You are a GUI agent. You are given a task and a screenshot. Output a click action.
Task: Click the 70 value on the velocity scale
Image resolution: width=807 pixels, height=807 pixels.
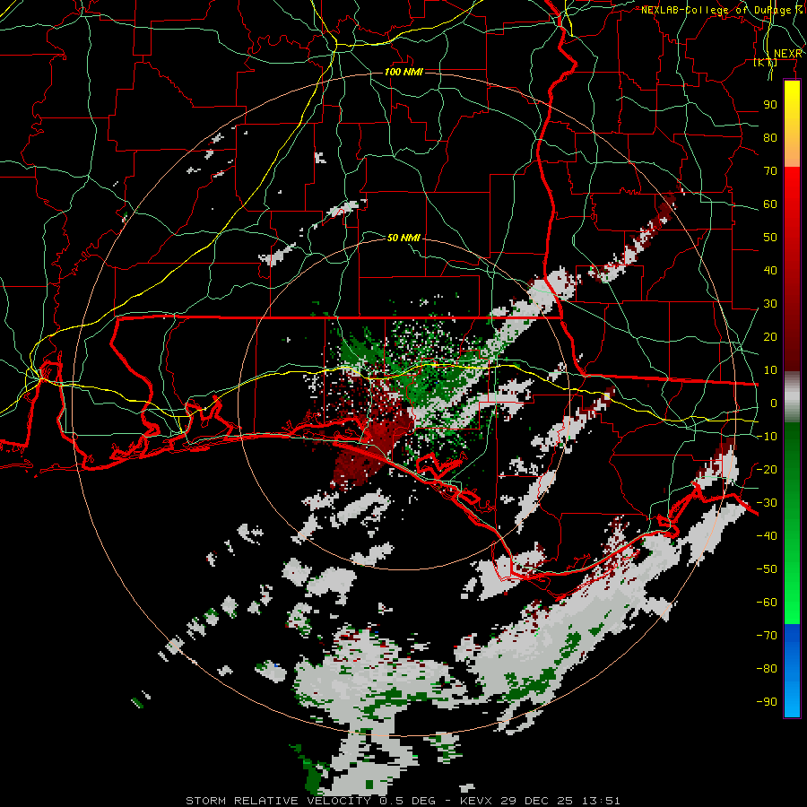(x=770, y=171)
